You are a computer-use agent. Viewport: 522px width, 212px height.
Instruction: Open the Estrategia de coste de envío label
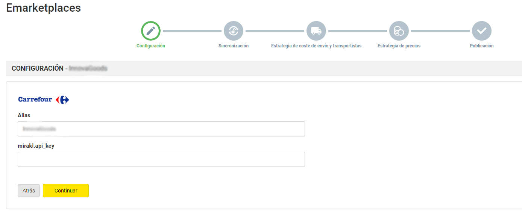click(x=316, y=46)
